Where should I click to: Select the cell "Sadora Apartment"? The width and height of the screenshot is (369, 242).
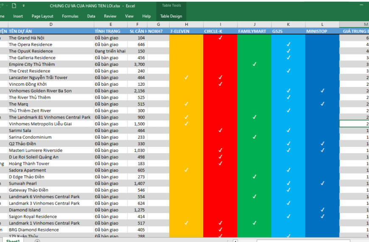point(51,170)
